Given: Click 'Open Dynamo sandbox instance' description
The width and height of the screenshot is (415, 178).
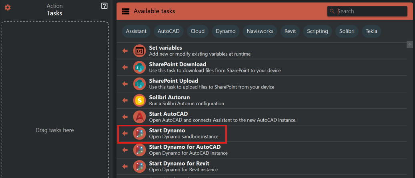Looking at the screenshot, I should pyautogui.click(x=184, y=137).
